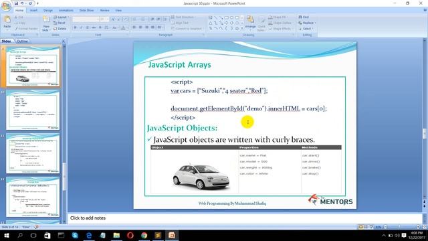Screen dimensions: 428x241
Task: Click the Clear Formatting icon
Action: pyautogui.click(x=126, y=19)
